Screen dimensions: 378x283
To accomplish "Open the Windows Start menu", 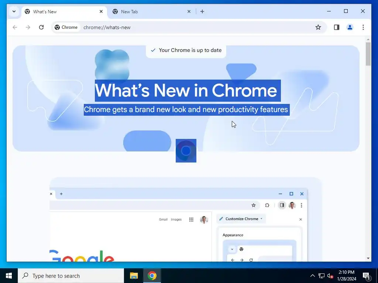I will [9, 276].
